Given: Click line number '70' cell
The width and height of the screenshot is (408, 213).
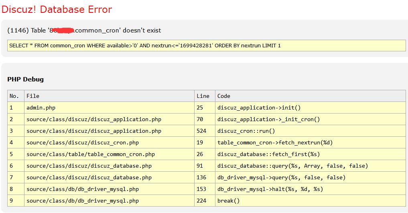Looking at the screenshot, I should pos(205,120).
